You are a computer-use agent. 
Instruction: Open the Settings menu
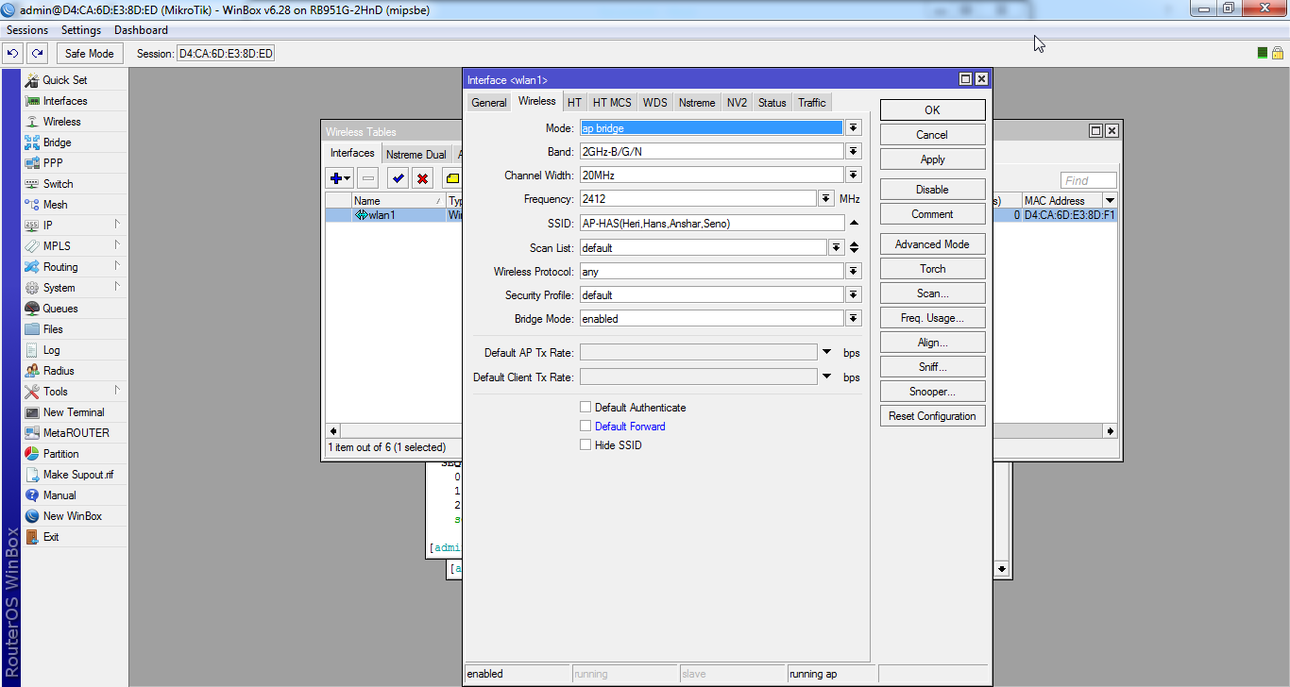pyautogui.click(x=81, y=30)
